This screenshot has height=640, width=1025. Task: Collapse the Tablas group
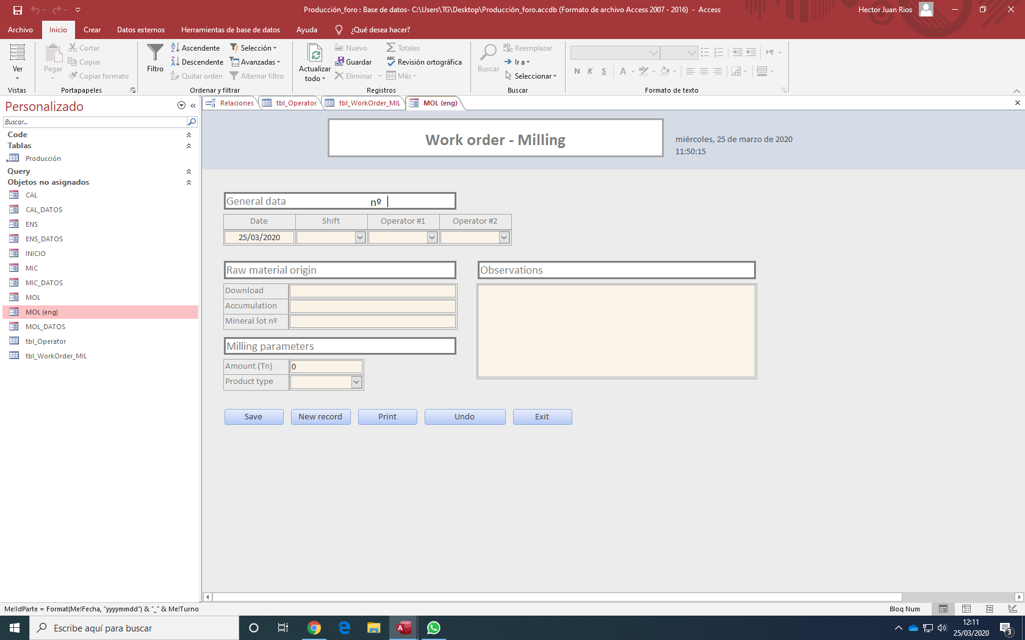pos(189,146)
